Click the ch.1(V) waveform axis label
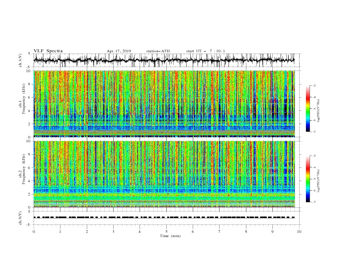The image size is (337, 260). tap(20, 60)
